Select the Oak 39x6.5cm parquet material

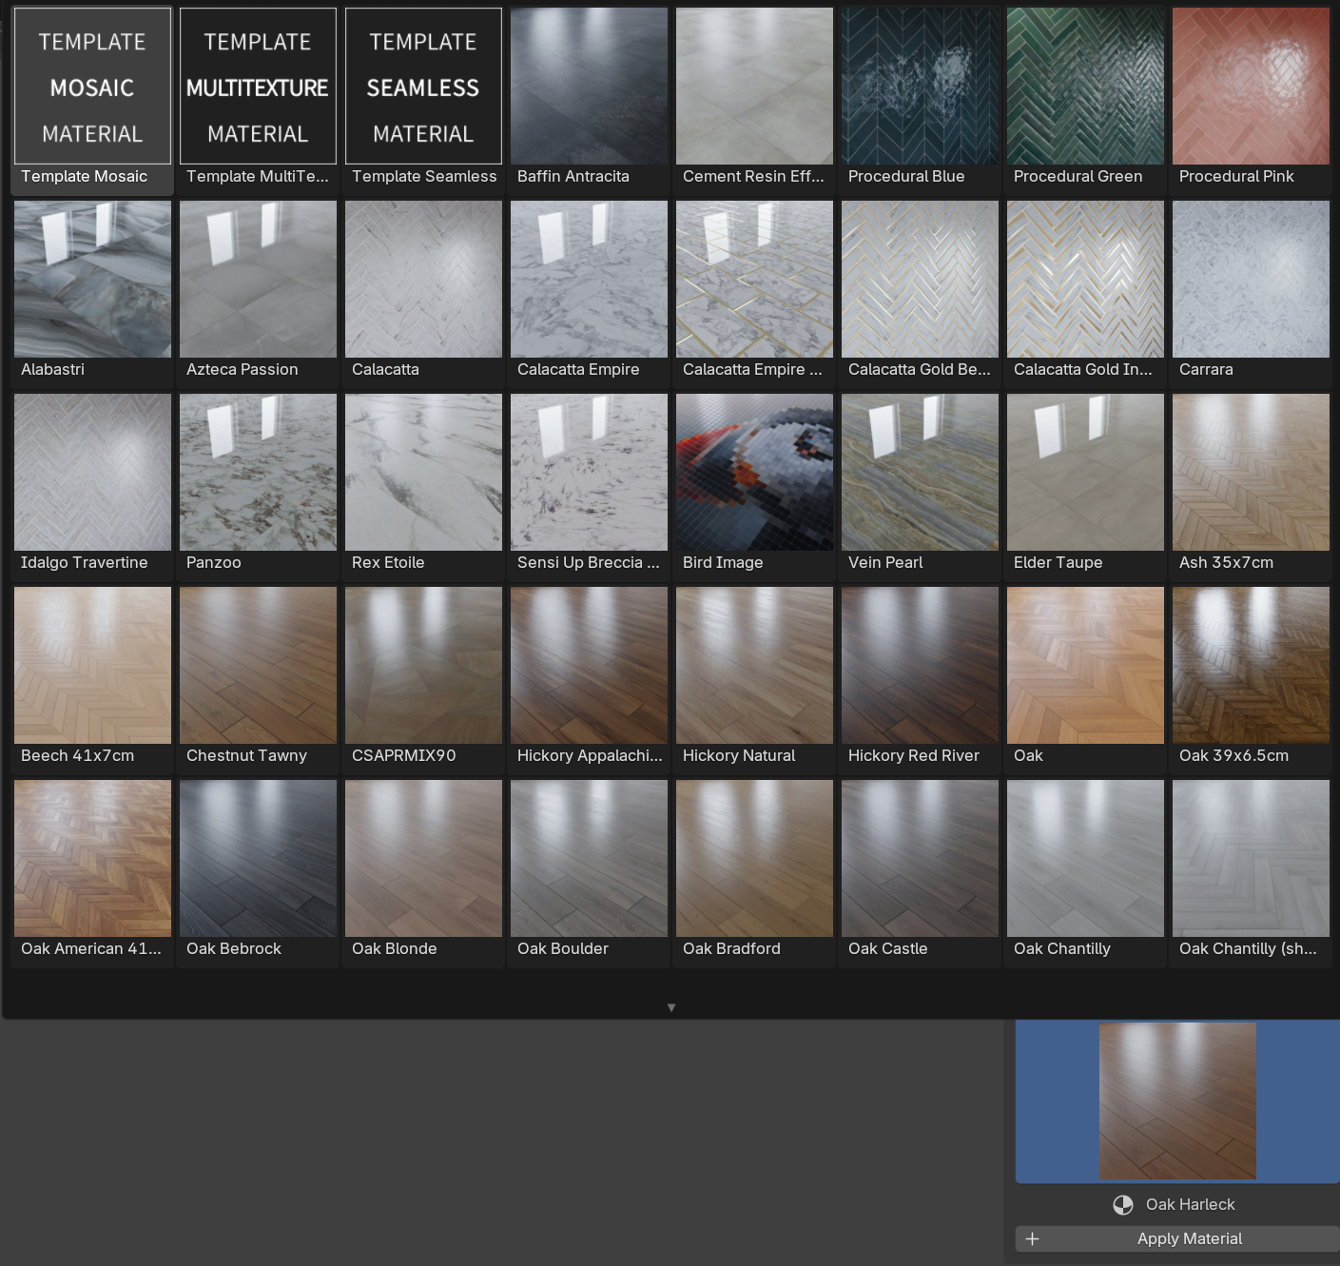coord(1251,666)
